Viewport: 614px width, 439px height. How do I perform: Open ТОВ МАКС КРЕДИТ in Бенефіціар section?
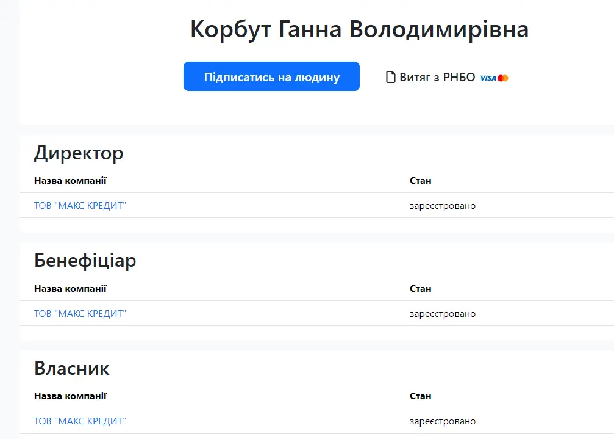click(x=80, y=313)
